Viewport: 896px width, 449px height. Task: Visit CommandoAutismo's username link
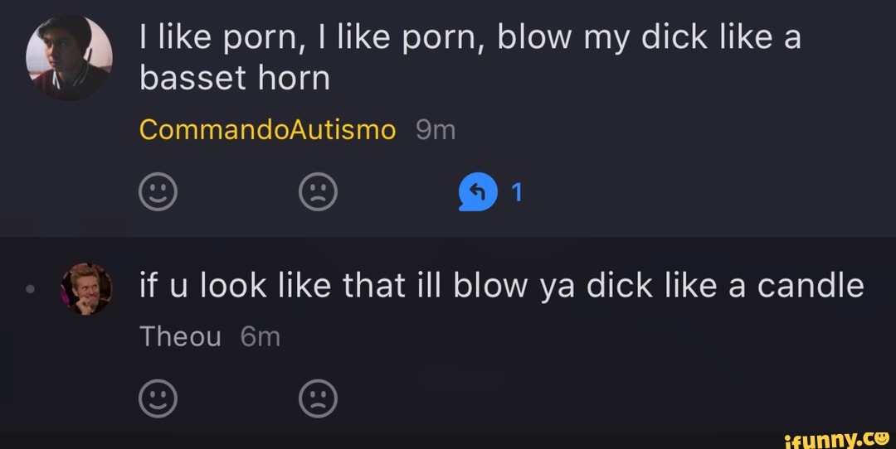pyautogui.click(x=267, y=130)
